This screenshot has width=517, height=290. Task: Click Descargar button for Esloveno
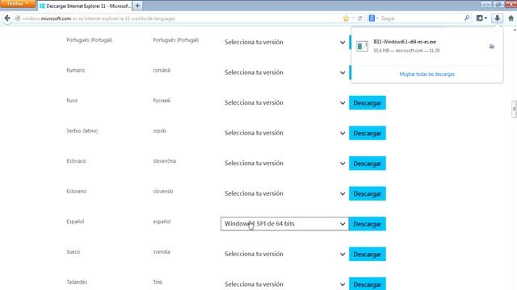pos(368,193)
